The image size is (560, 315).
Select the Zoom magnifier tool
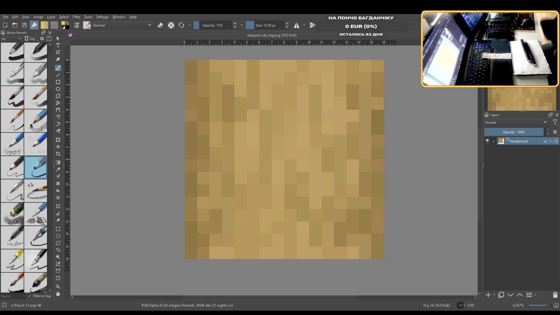58,287
